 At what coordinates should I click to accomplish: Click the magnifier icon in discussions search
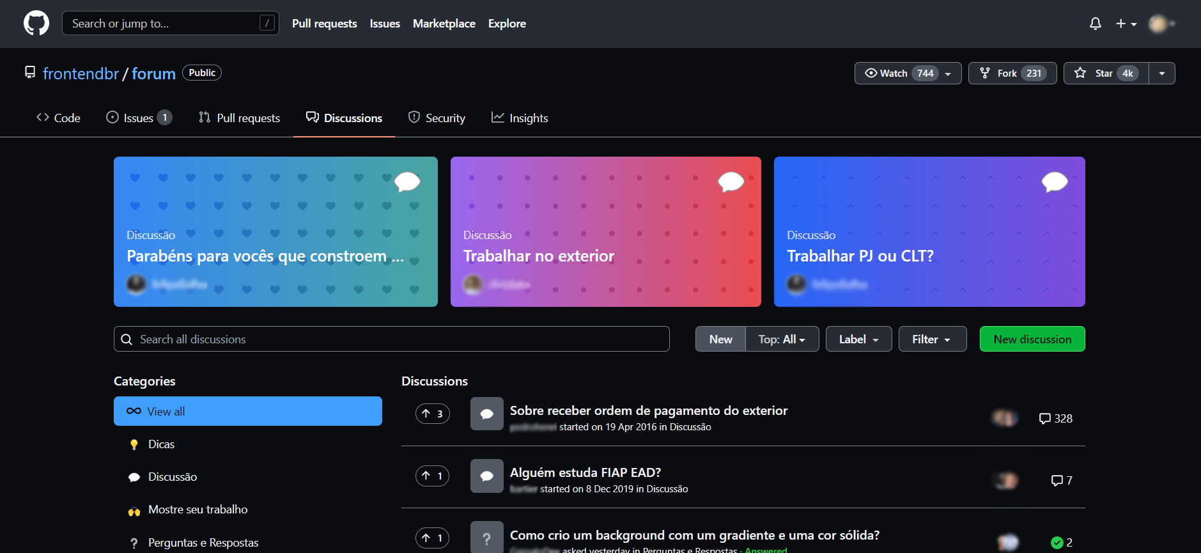tap(127, 339)
